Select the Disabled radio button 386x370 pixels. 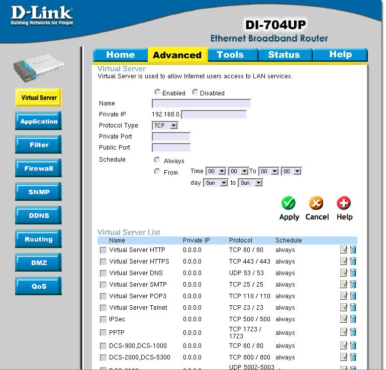click(195, 92)
